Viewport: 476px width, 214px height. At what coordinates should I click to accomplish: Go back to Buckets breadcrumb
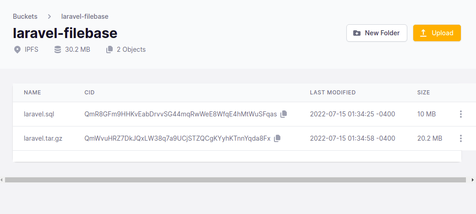point(25,16)
